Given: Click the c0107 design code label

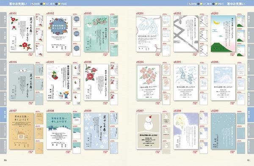Looking at the screenshot, I should (13, 111).
